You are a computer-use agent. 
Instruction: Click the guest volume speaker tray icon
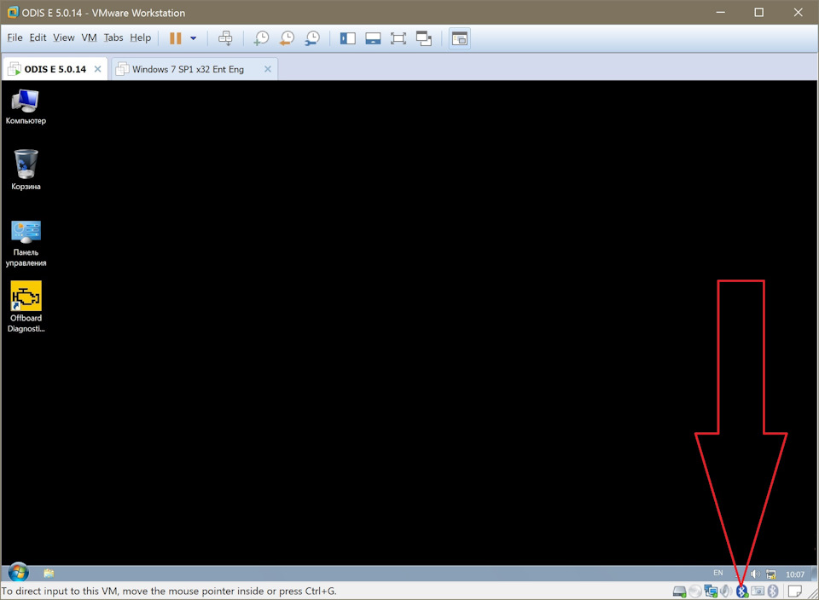click(755, 574)
